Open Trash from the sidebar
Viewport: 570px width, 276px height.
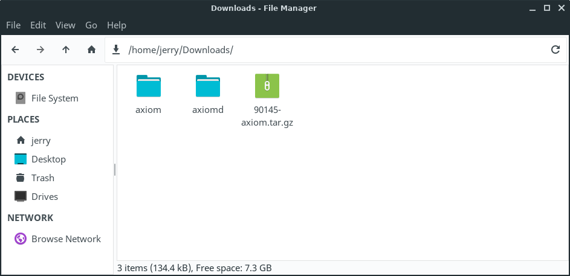pos(42,178)
